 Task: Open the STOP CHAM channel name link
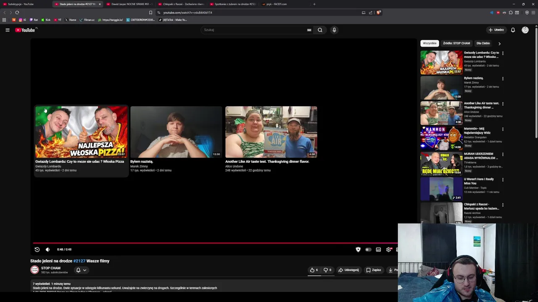(x=51, y=268)
